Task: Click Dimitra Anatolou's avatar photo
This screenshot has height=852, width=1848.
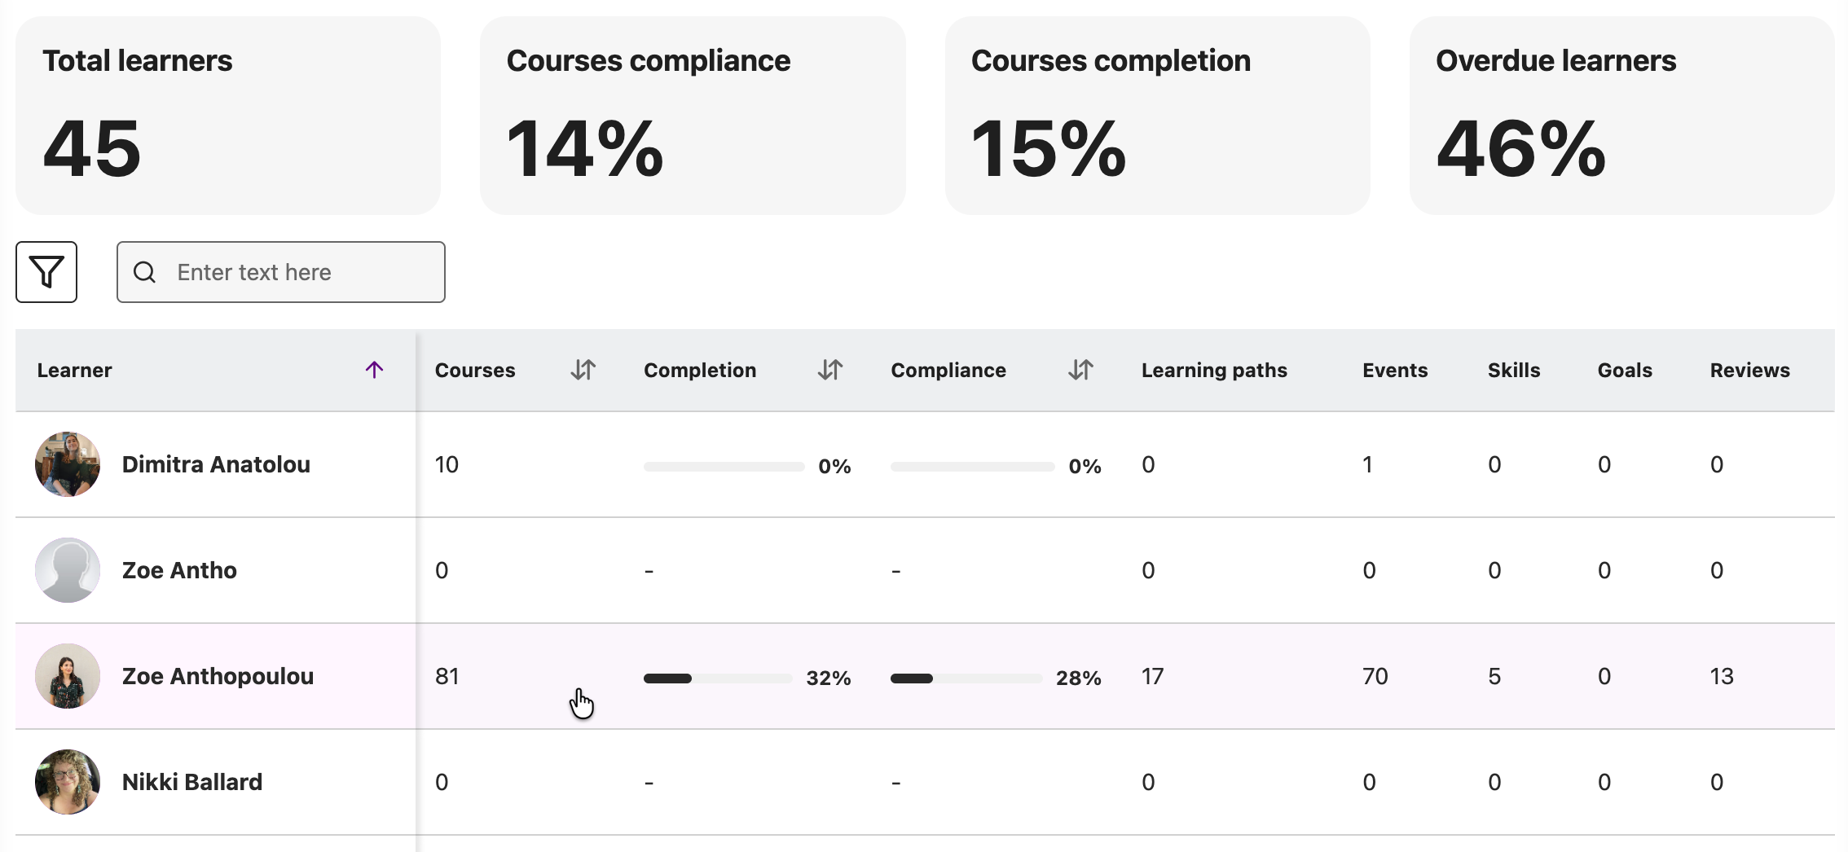Action: [68, 464]
